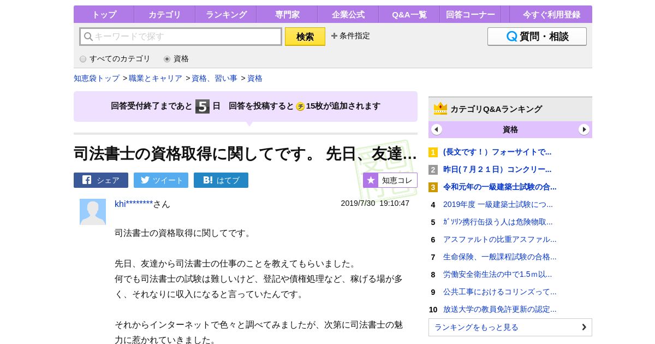Focus the keyword search field
This screenshot has height=344, width=655.
click(181, 37)
